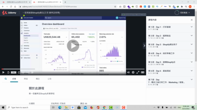Select the first browser tab

coord(16,2)
